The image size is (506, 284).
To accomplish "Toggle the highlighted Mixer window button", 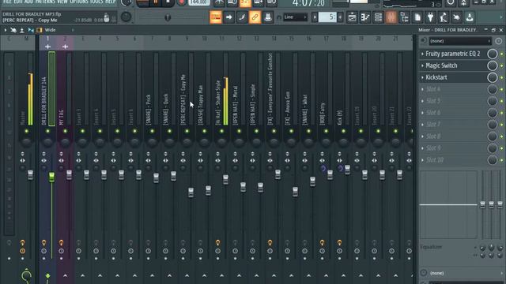I will click(391, 17).
